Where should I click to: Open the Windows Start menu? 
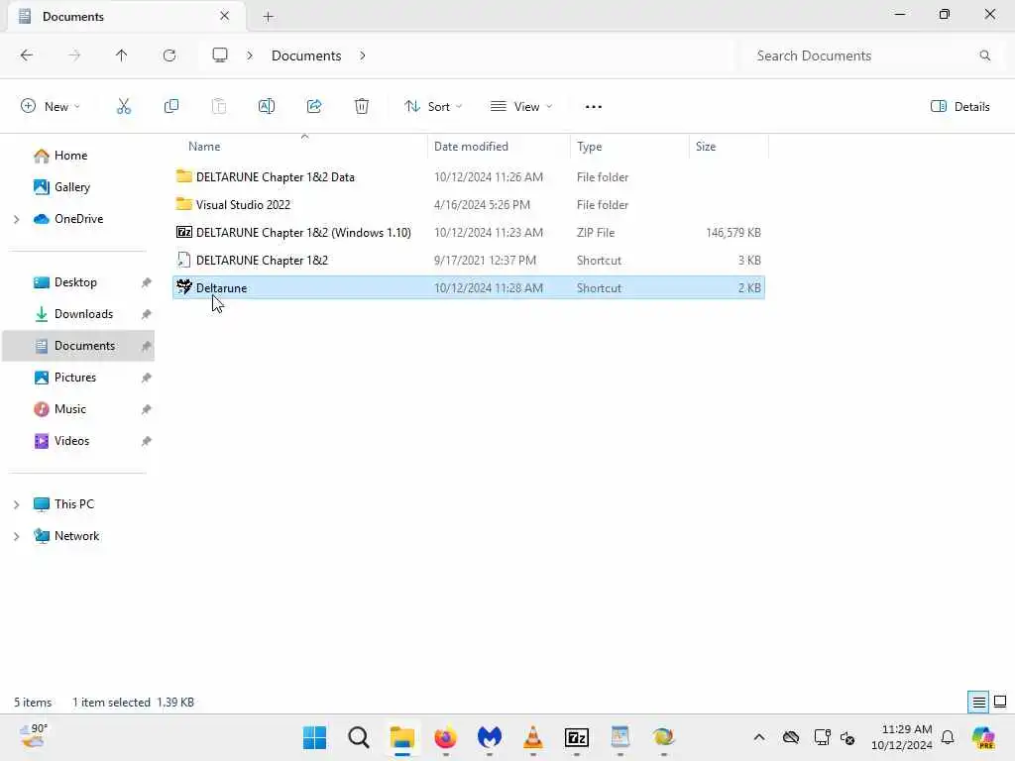tap(314, 737)
